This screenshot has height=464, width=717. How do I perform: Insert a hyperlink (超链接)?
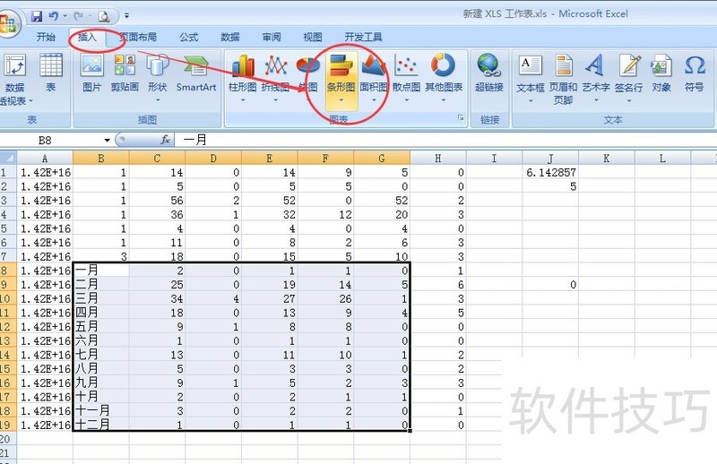[x=488, y=74]
